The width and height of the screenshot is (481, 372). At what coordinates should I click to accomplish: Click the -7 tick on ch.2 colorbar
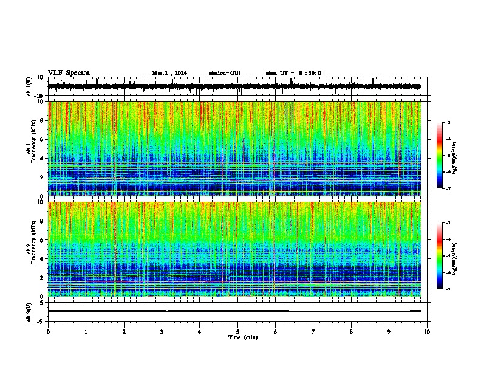(448, 289)
